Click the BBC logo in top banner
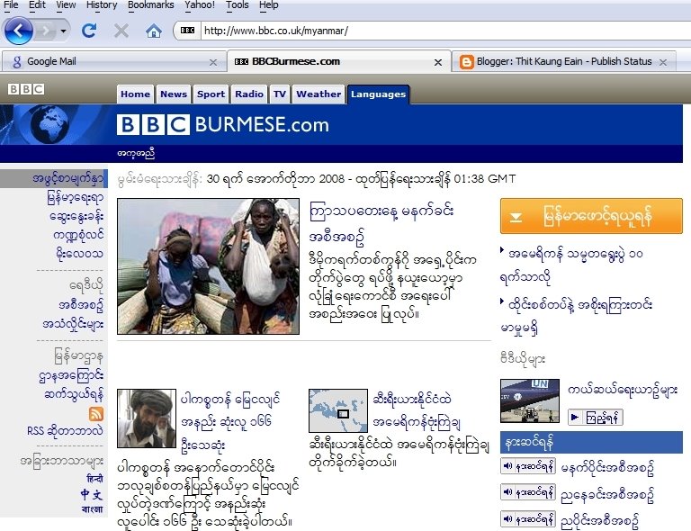Screen dimensions: 691x531 coord(26,89)
